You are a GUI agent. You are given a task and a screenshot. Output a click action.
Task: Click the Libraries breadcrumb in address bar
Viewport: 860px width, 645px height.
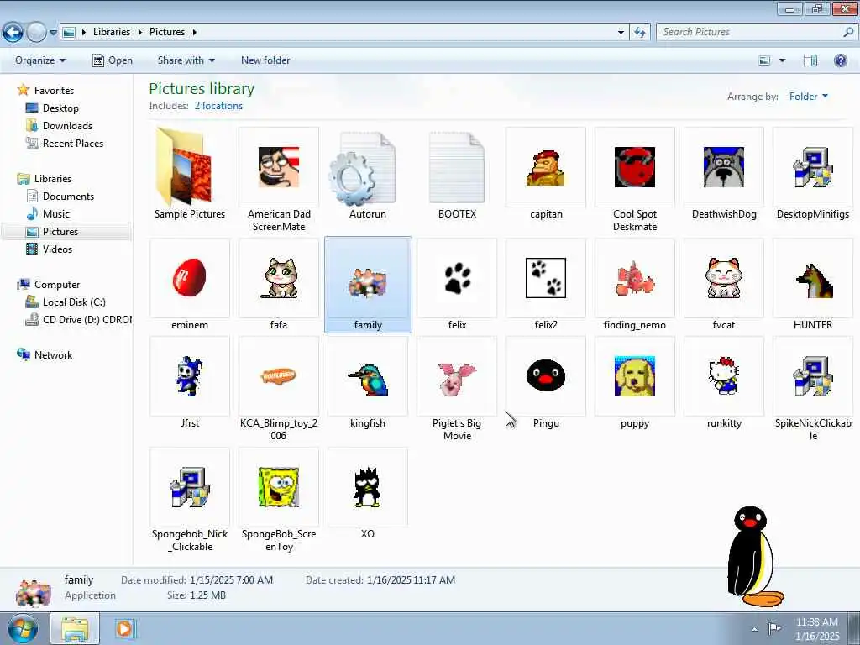click(x=112, y=33)
